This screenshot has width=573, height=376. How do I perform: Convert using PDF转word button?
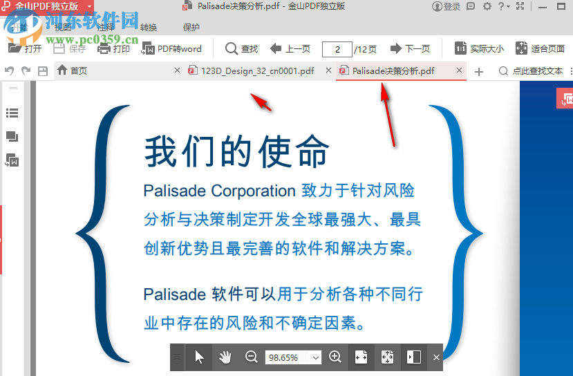point(171,48)
